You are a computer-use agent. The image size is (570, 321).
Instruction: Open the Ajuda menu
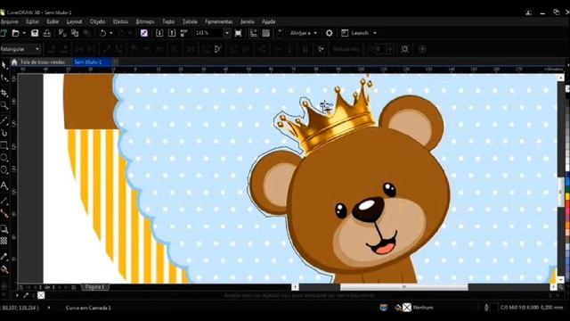pos(269,21)
